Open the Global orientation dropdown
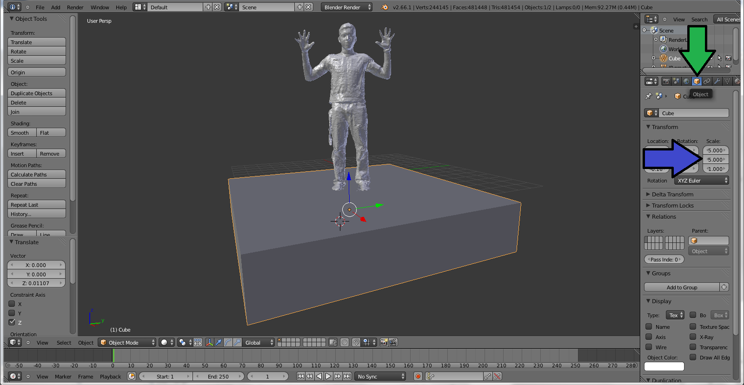Screen dimensions: 744x385 (x=259, y=342)
